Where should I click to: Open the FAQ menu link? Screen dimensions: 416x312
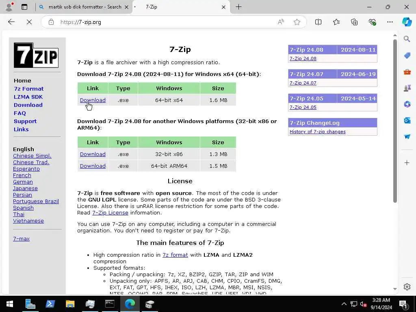(x=20, y=113)
